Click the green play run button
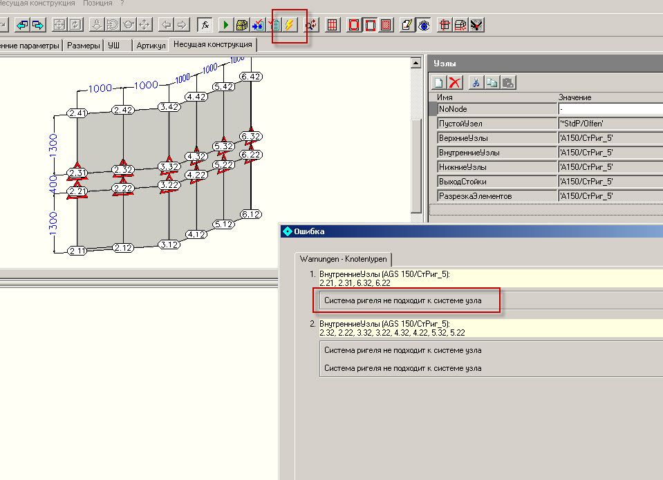Image resolution: width=663 pixels, height=480 pixels. point(226,25)
